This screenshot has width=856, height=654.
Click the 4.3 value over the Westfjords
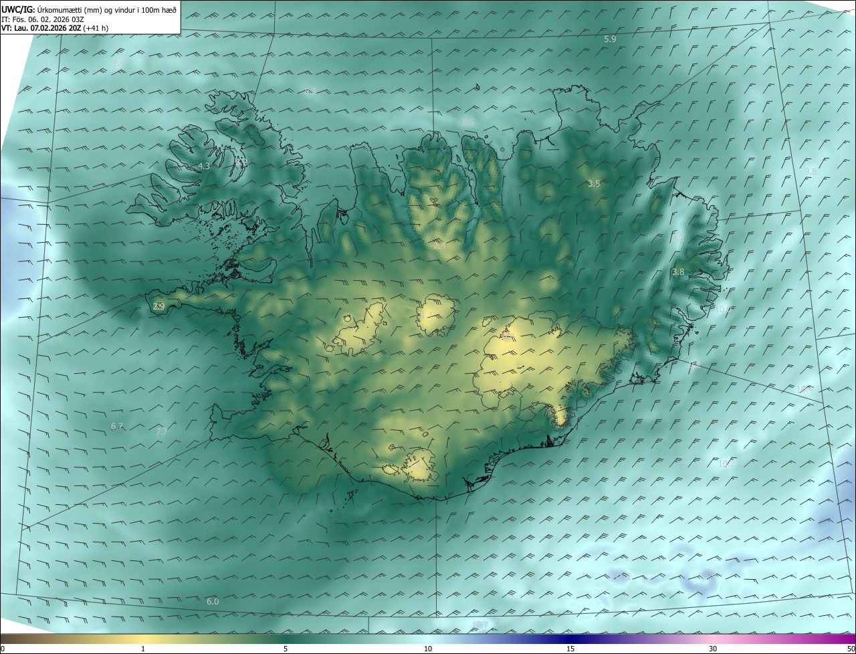pos(203,166)
